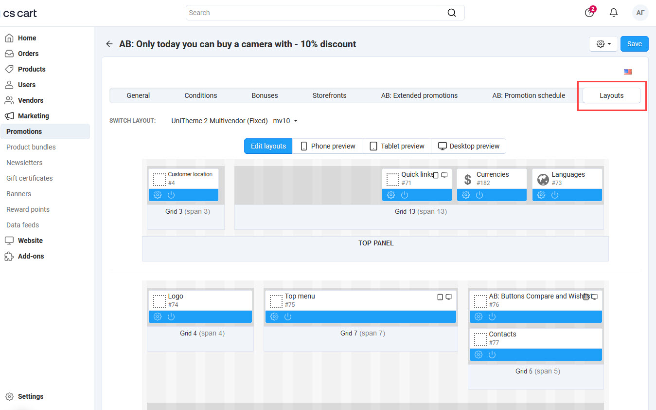The width and height of the screenshot is (656, 410).
Task: Click the timer icon with red badge
Action: pos(589,13)
